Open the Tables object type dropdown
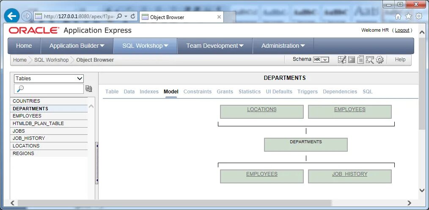429x210 pixels. click(x=49, y=78)
